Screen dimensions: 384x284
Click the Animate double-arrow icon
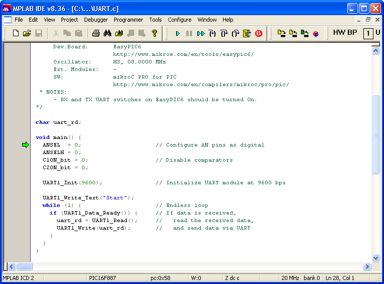(201, 33)
